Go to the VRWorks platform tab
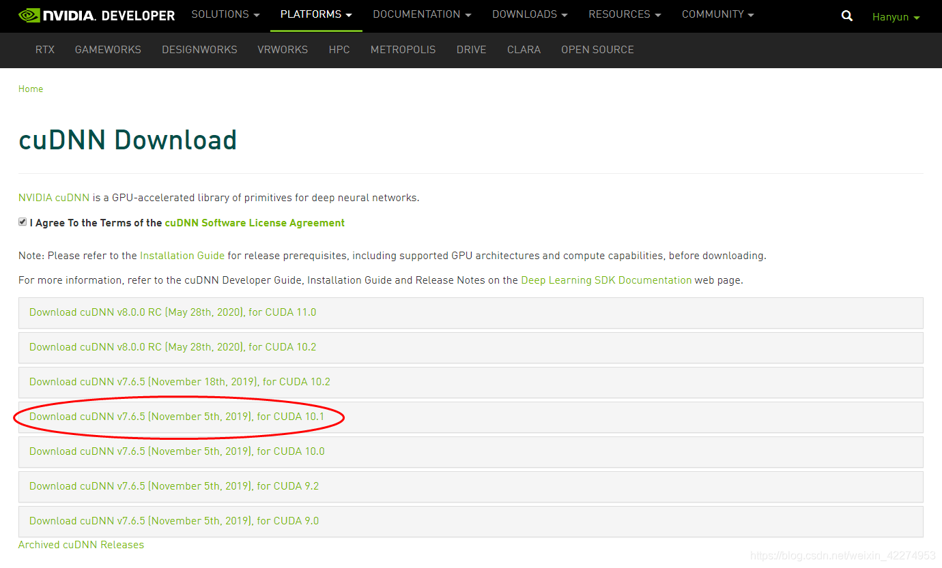This screenshot has width=942, height=568. coord(283,50)
